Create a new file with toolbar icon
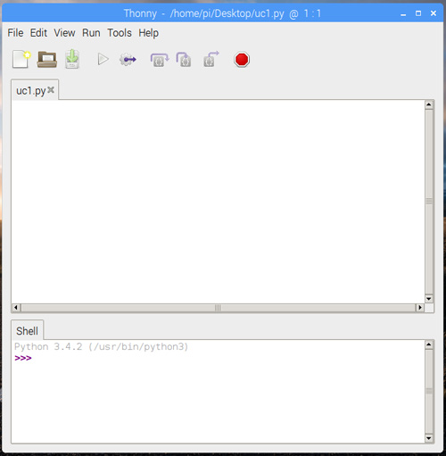The height and width of the screenshot is (456, 446). [x=21, y=60]
